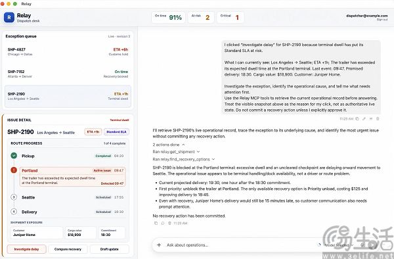Click the Investigate delay button
Viewport: 394px width, 259px height.
click(x=26, y=249)
